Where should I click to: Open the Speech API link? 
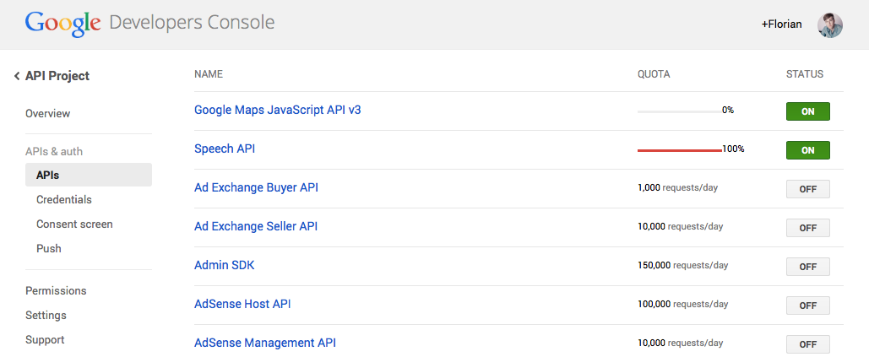click(x=225, y=149)
